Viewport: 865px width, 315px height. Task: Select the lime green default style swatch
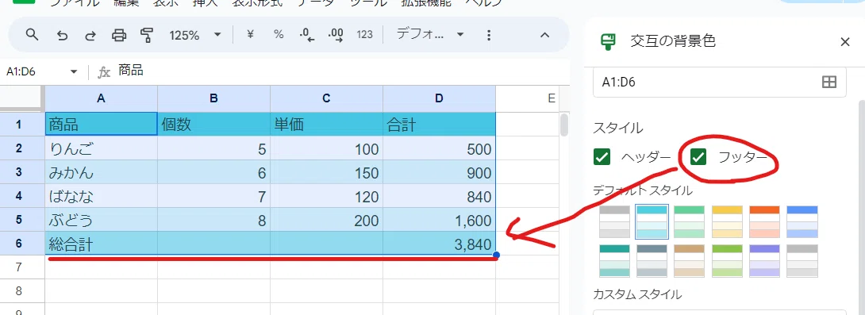[727, 261]
